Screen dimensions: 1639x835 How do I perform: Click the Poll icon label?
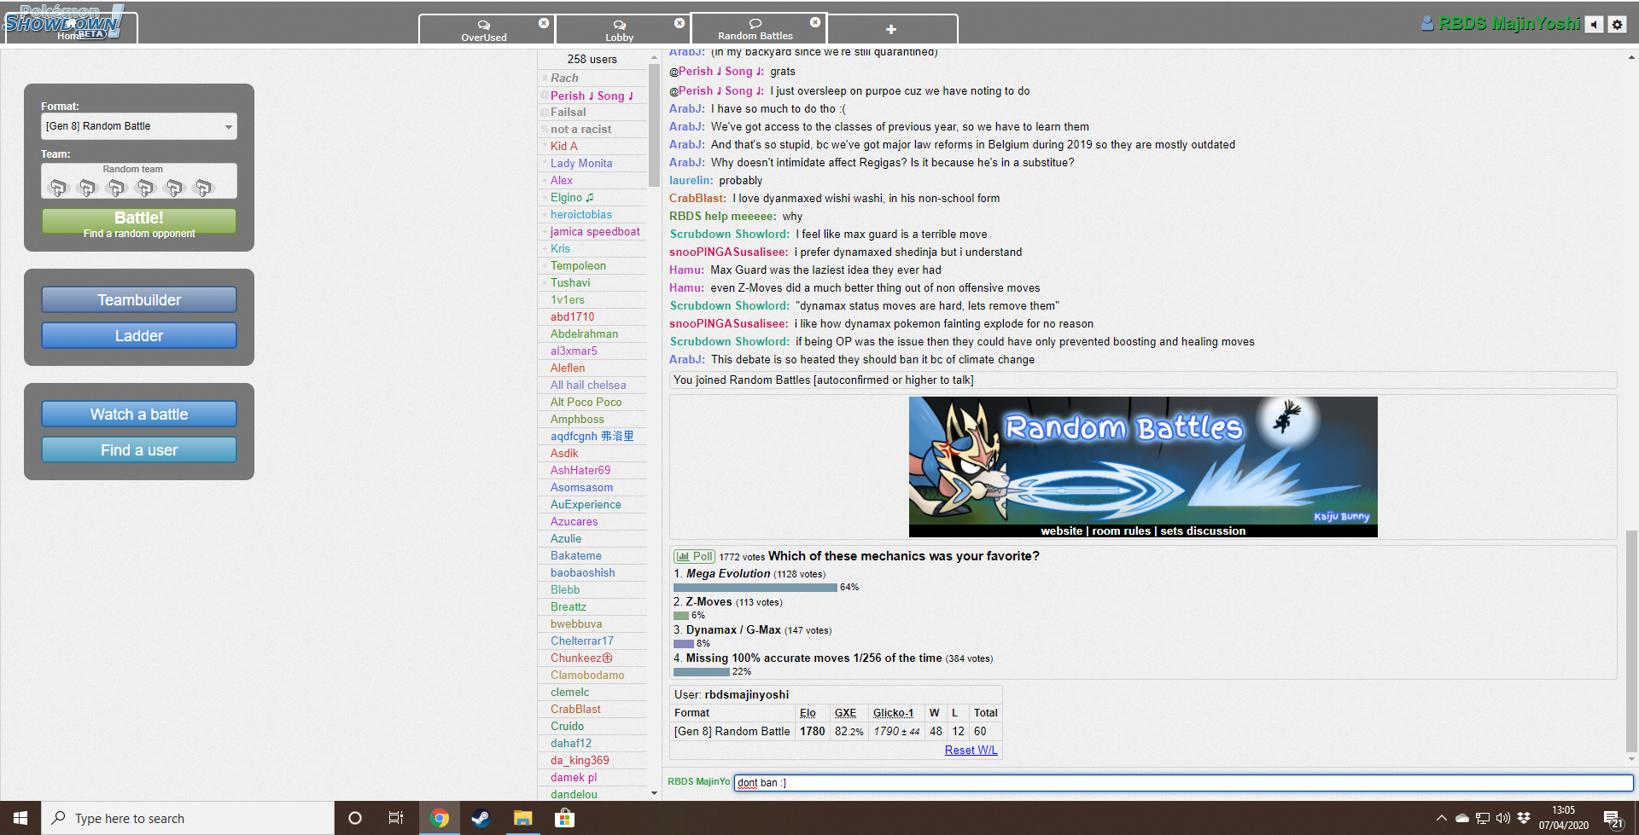[695, 556]
